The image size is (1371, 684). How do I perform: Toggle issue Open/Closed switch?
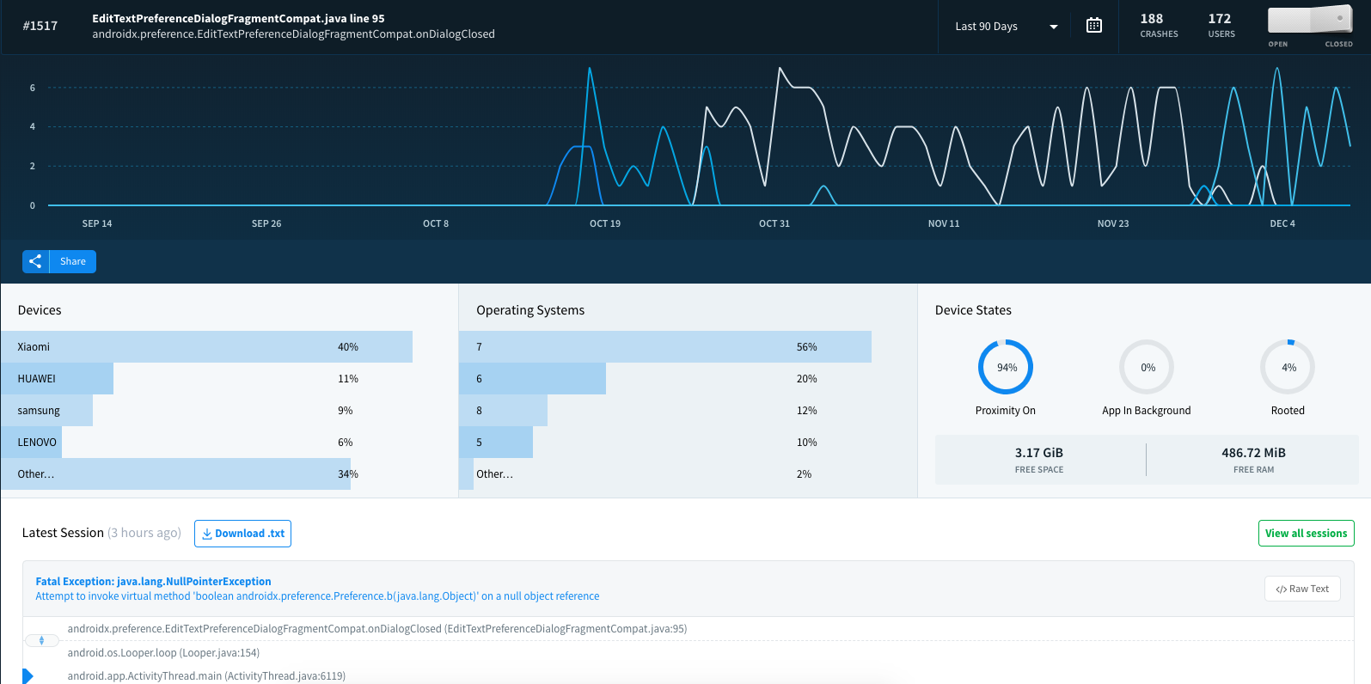[1310, 21]
